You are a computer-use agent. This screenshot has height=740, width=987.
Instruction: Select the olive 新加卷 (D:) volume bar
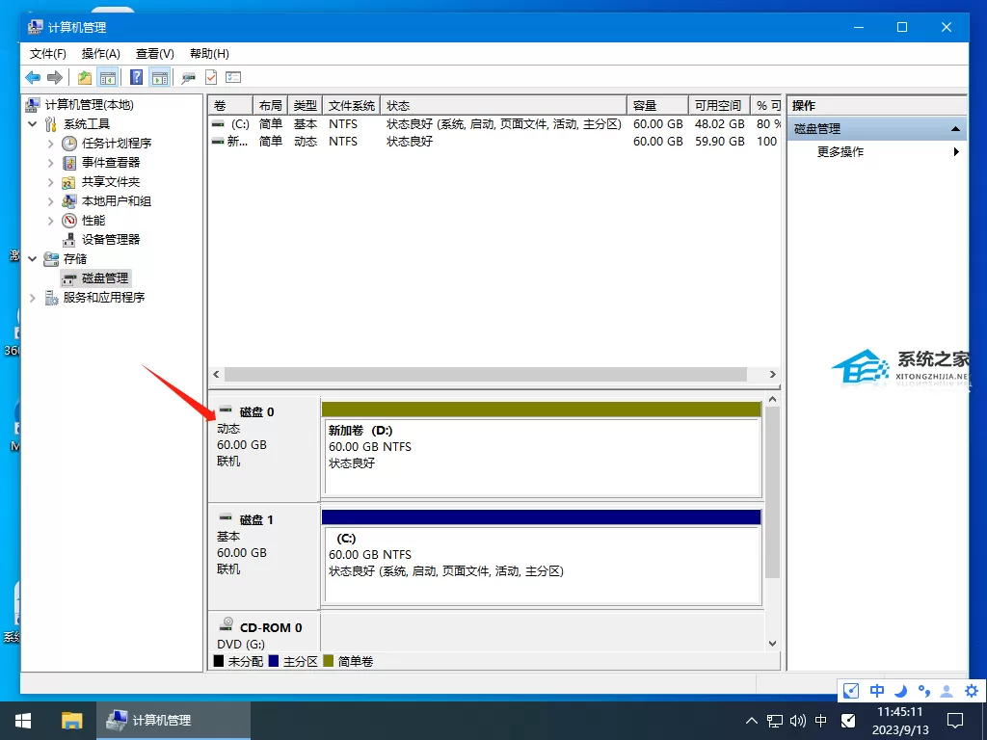[542, 410]
